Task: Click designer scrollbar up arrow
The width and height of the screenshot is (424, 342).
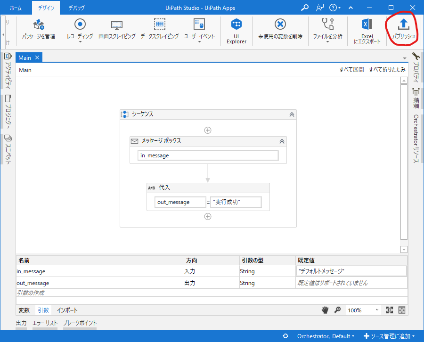Action: pos(404,81)
